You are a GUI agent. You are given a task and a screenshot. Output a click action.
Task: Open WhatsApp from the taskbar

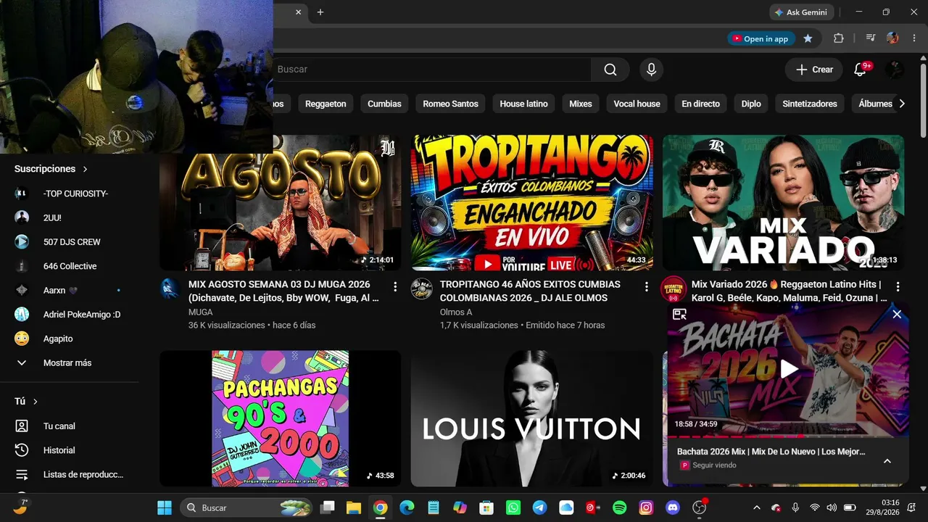coord(513,507)
